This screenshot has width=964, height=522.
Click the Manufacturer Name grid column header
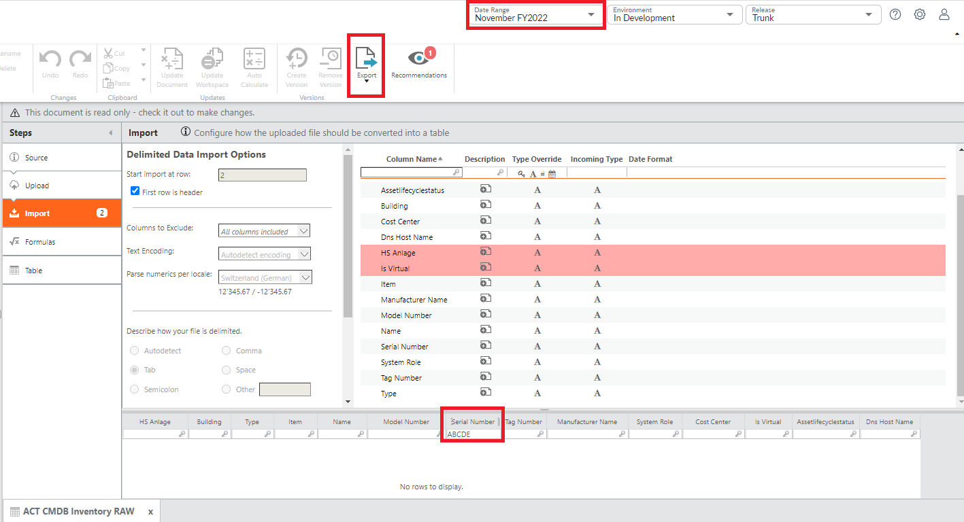tap(587, 421)
